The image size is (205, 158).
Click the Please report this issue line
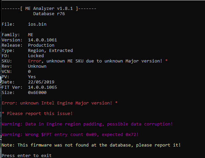pyautogui.click(x=37, y=114)
